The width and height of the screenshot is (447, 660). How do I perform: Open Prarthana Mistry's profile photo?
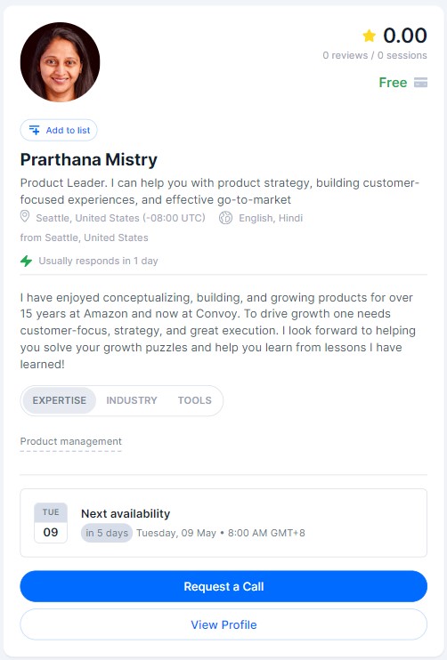click(61, 62)
